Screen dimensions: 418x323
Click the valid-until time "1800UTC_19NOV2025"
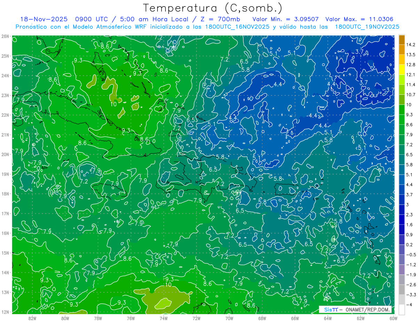pyautogui.click(x=367, y=27)
